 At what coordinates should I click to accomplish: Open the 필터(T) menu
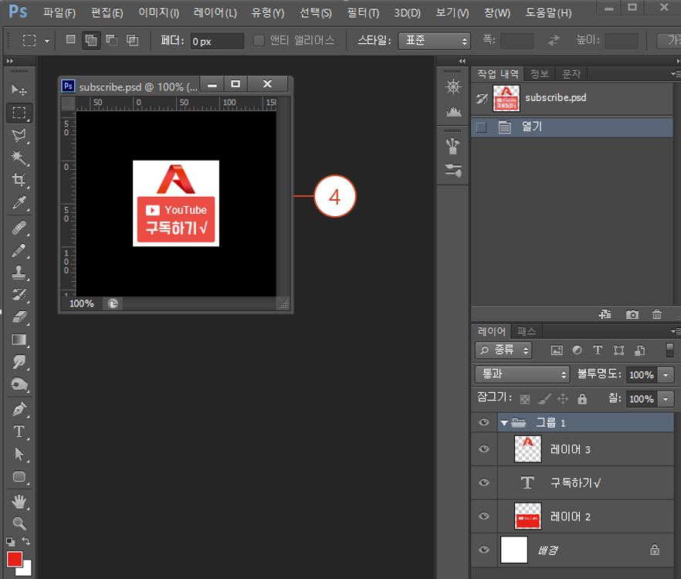363,12
